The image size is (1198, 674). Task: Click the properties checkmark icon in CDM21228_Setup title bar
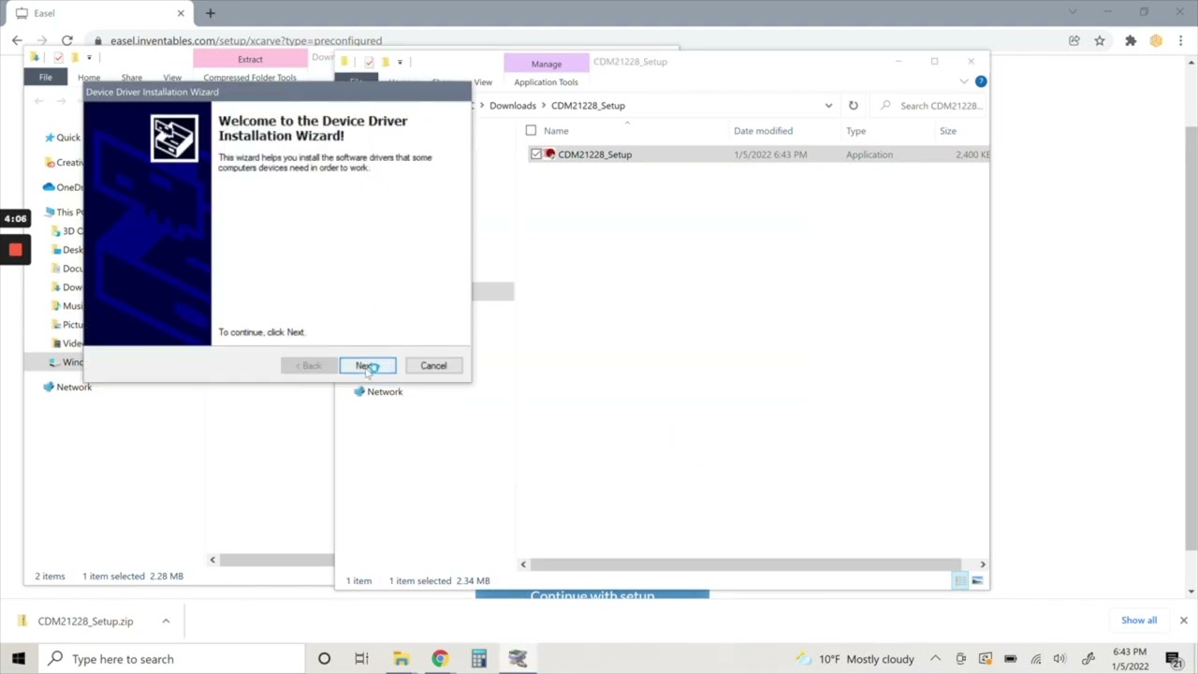(369, 62)
